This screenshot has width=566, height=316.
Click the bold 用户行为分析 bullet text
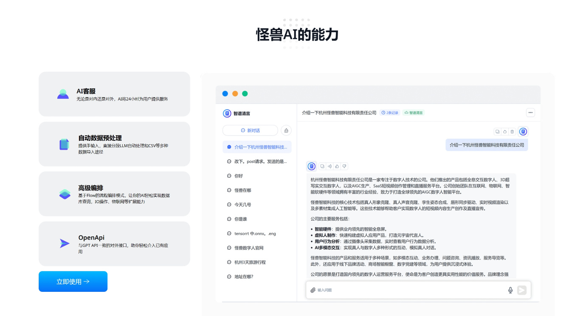[328, 241]
